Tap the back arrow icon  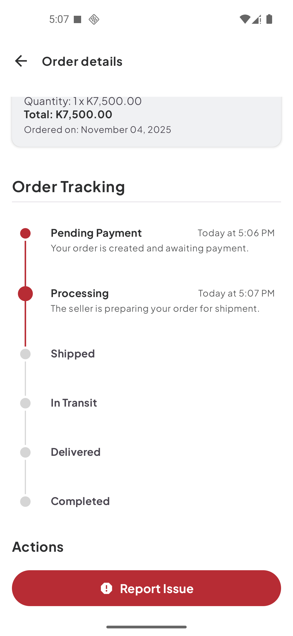[21, 61]
